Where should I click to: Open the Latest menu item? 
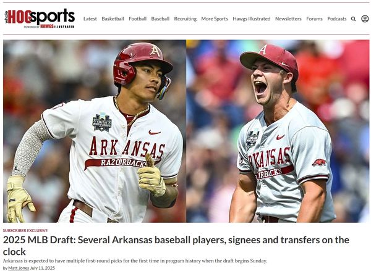tap(90, 19)
